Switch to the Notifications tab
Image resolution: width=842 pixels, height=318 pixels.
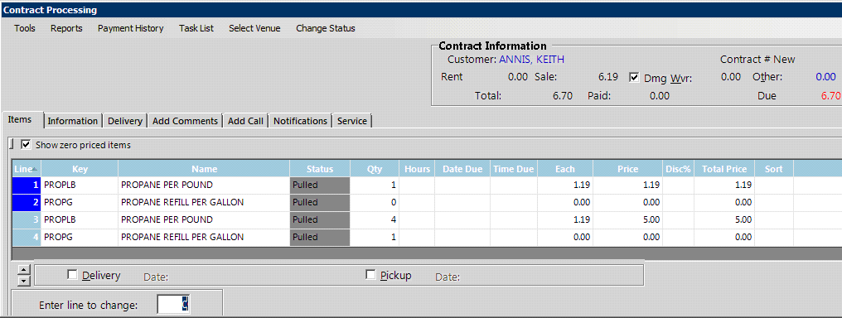[300, 121]
